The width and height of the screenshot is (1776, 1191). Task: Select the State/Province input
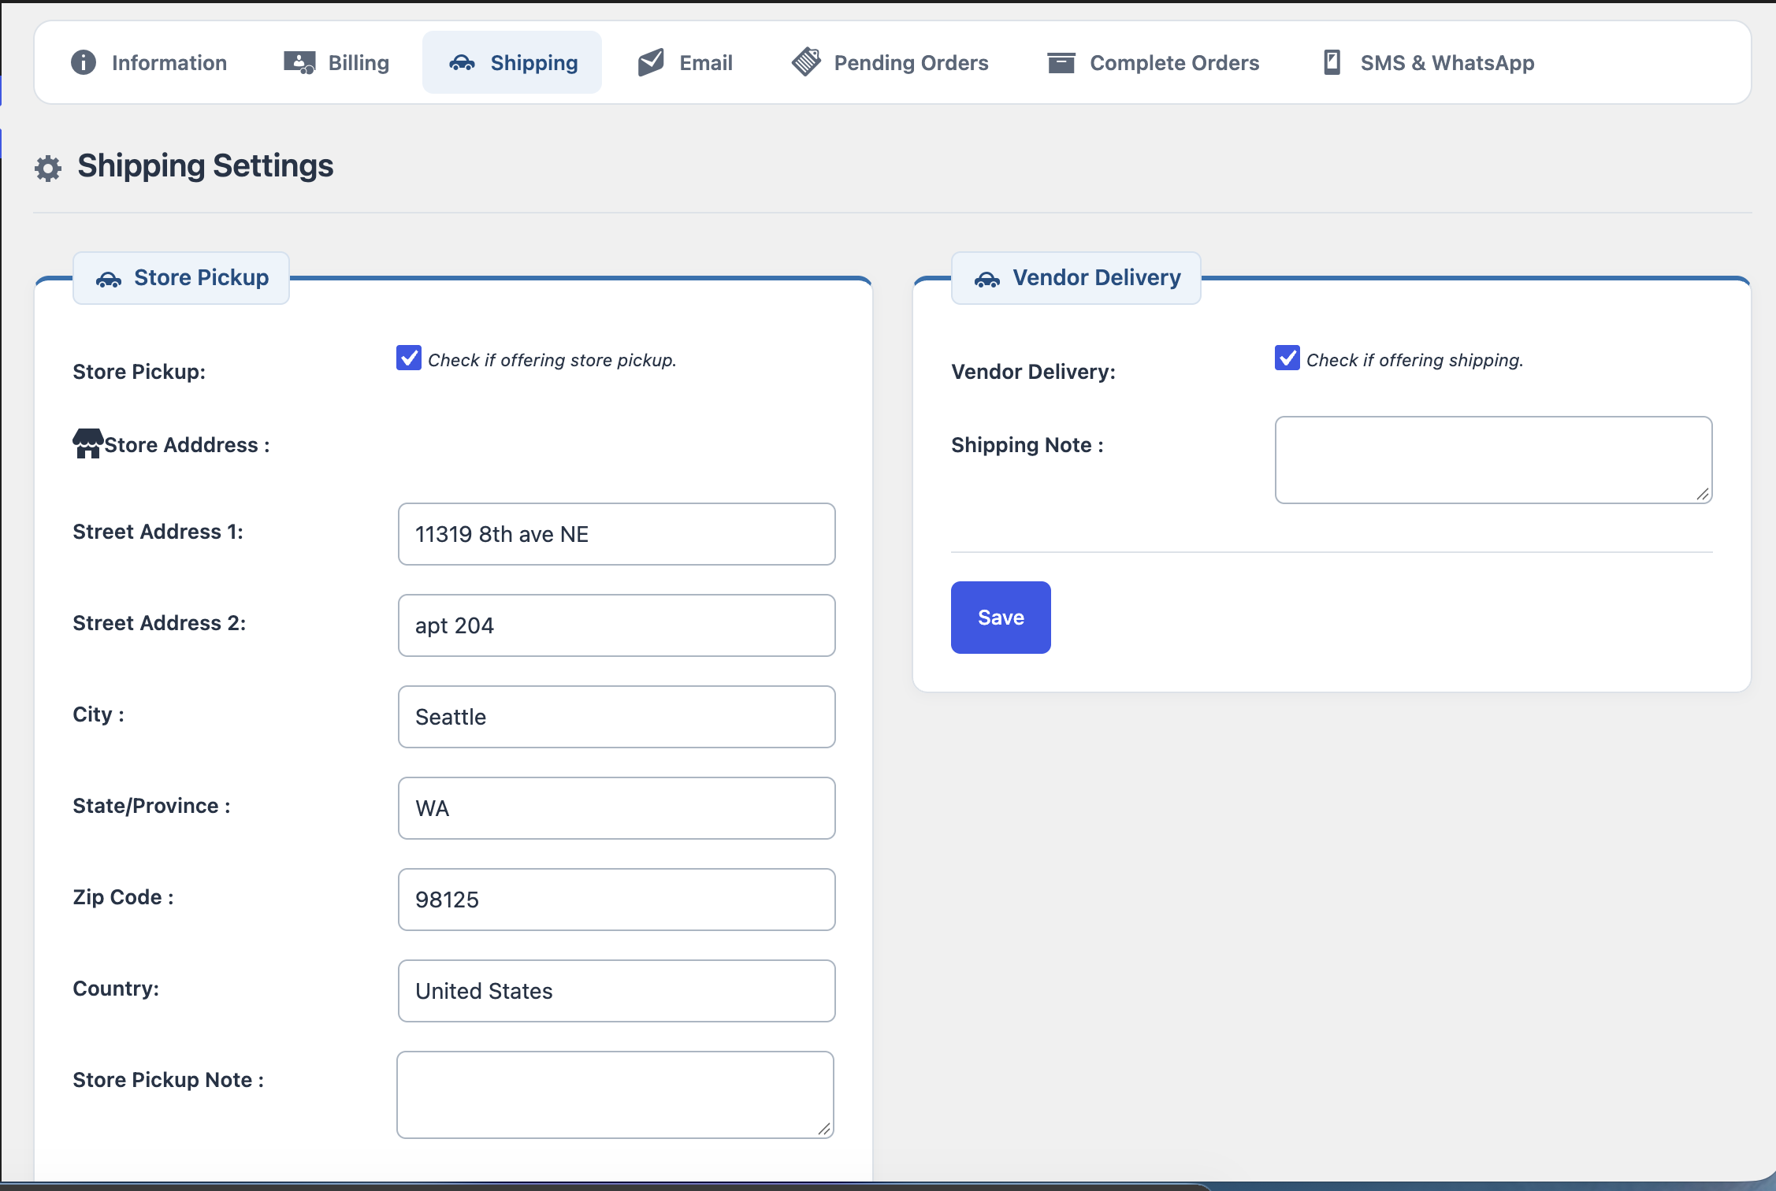coord(617,808)
